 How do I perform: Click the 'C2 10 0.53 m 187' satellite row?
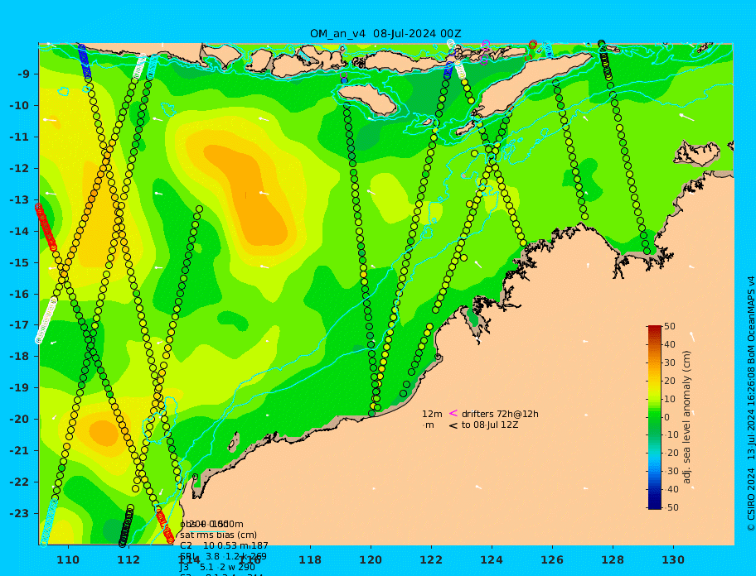pyautogui.click(x=224, y=545)
